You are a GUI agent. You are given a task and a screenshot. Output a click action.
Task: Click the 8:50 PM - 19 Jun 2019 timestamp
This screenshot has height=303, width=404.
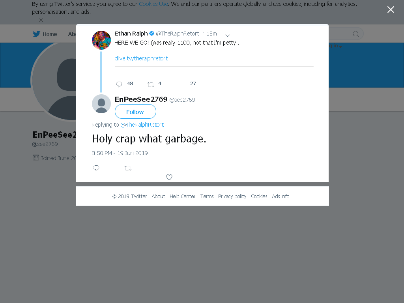click(x=120, y=153)
